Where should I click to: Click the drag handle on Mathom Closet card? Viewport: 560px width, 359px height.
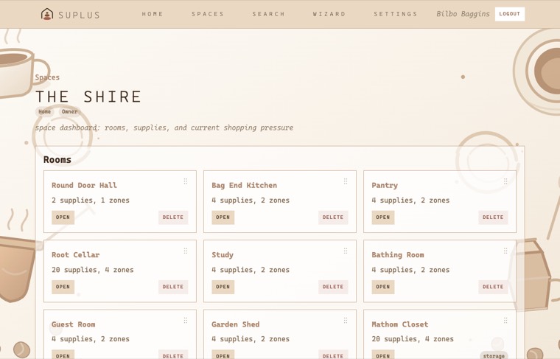(505, 321)
